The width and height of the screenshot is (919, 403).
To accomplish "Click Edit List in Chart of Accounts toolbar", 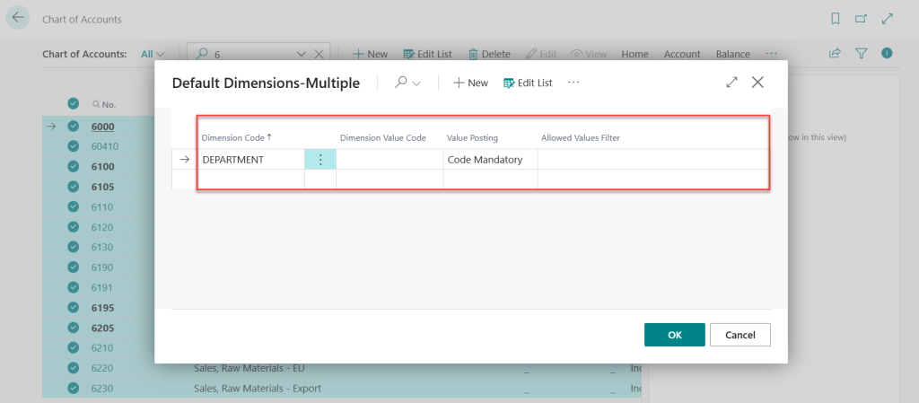I will (428, 54).
